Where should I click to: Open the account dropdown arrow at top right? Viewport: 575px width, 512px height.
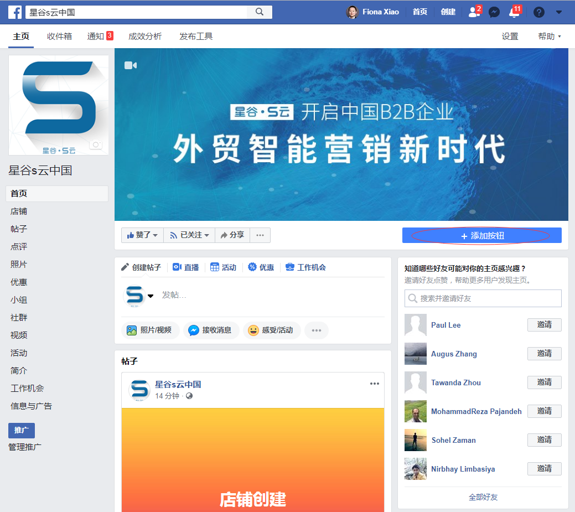(558, 12)
